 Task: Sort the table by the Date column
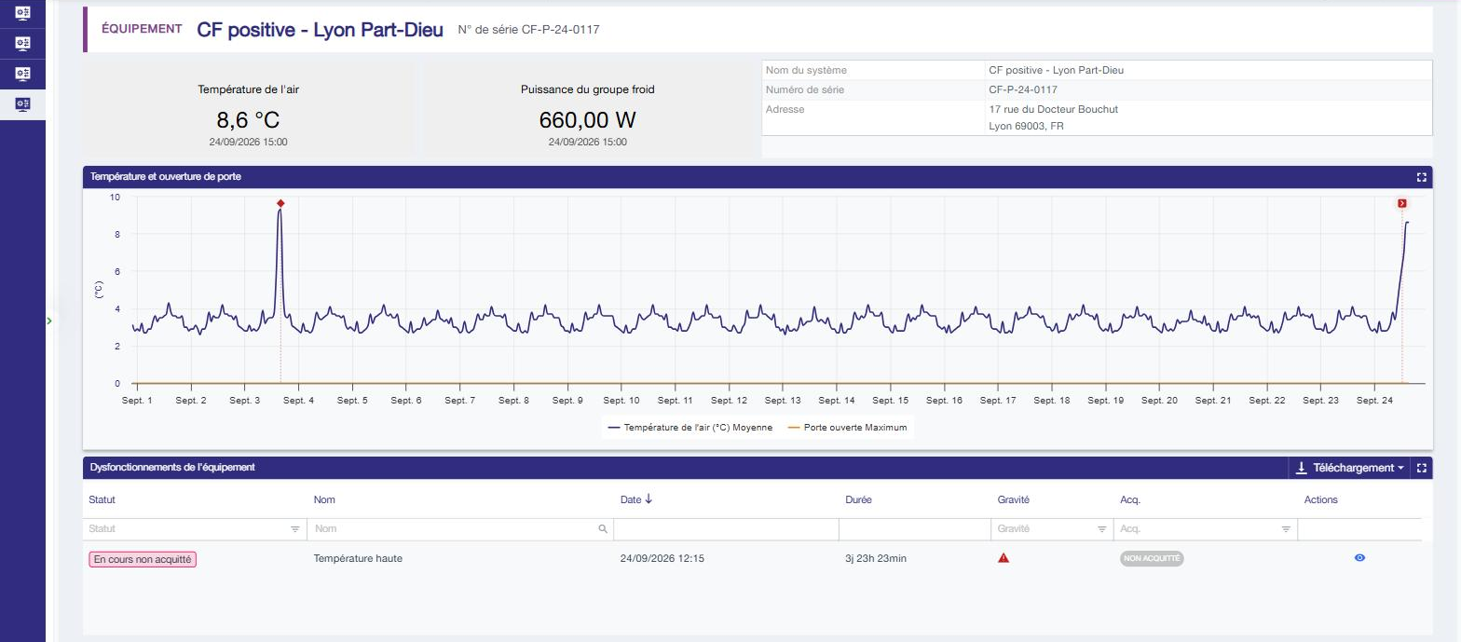636,499
